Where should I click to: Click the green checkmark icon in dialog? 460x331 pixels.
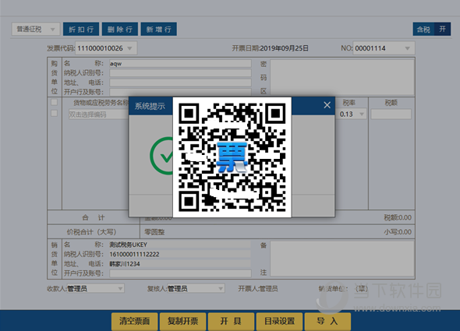click(x=161, y=156)
